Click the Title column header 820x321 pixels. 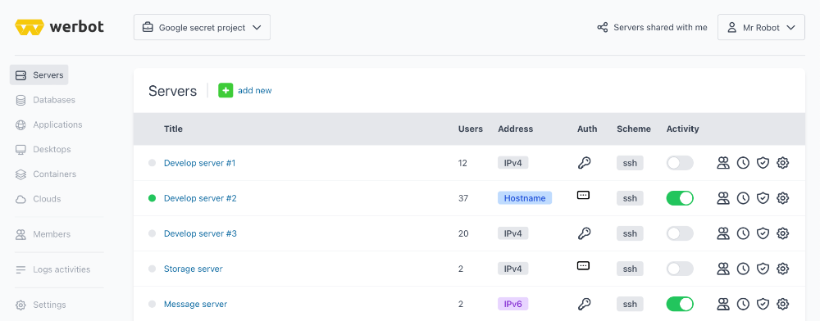173,129
